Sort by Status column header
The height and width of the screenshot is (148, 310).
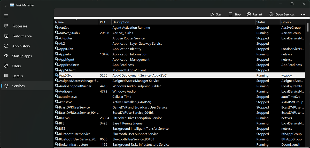[x=268, y=22]
